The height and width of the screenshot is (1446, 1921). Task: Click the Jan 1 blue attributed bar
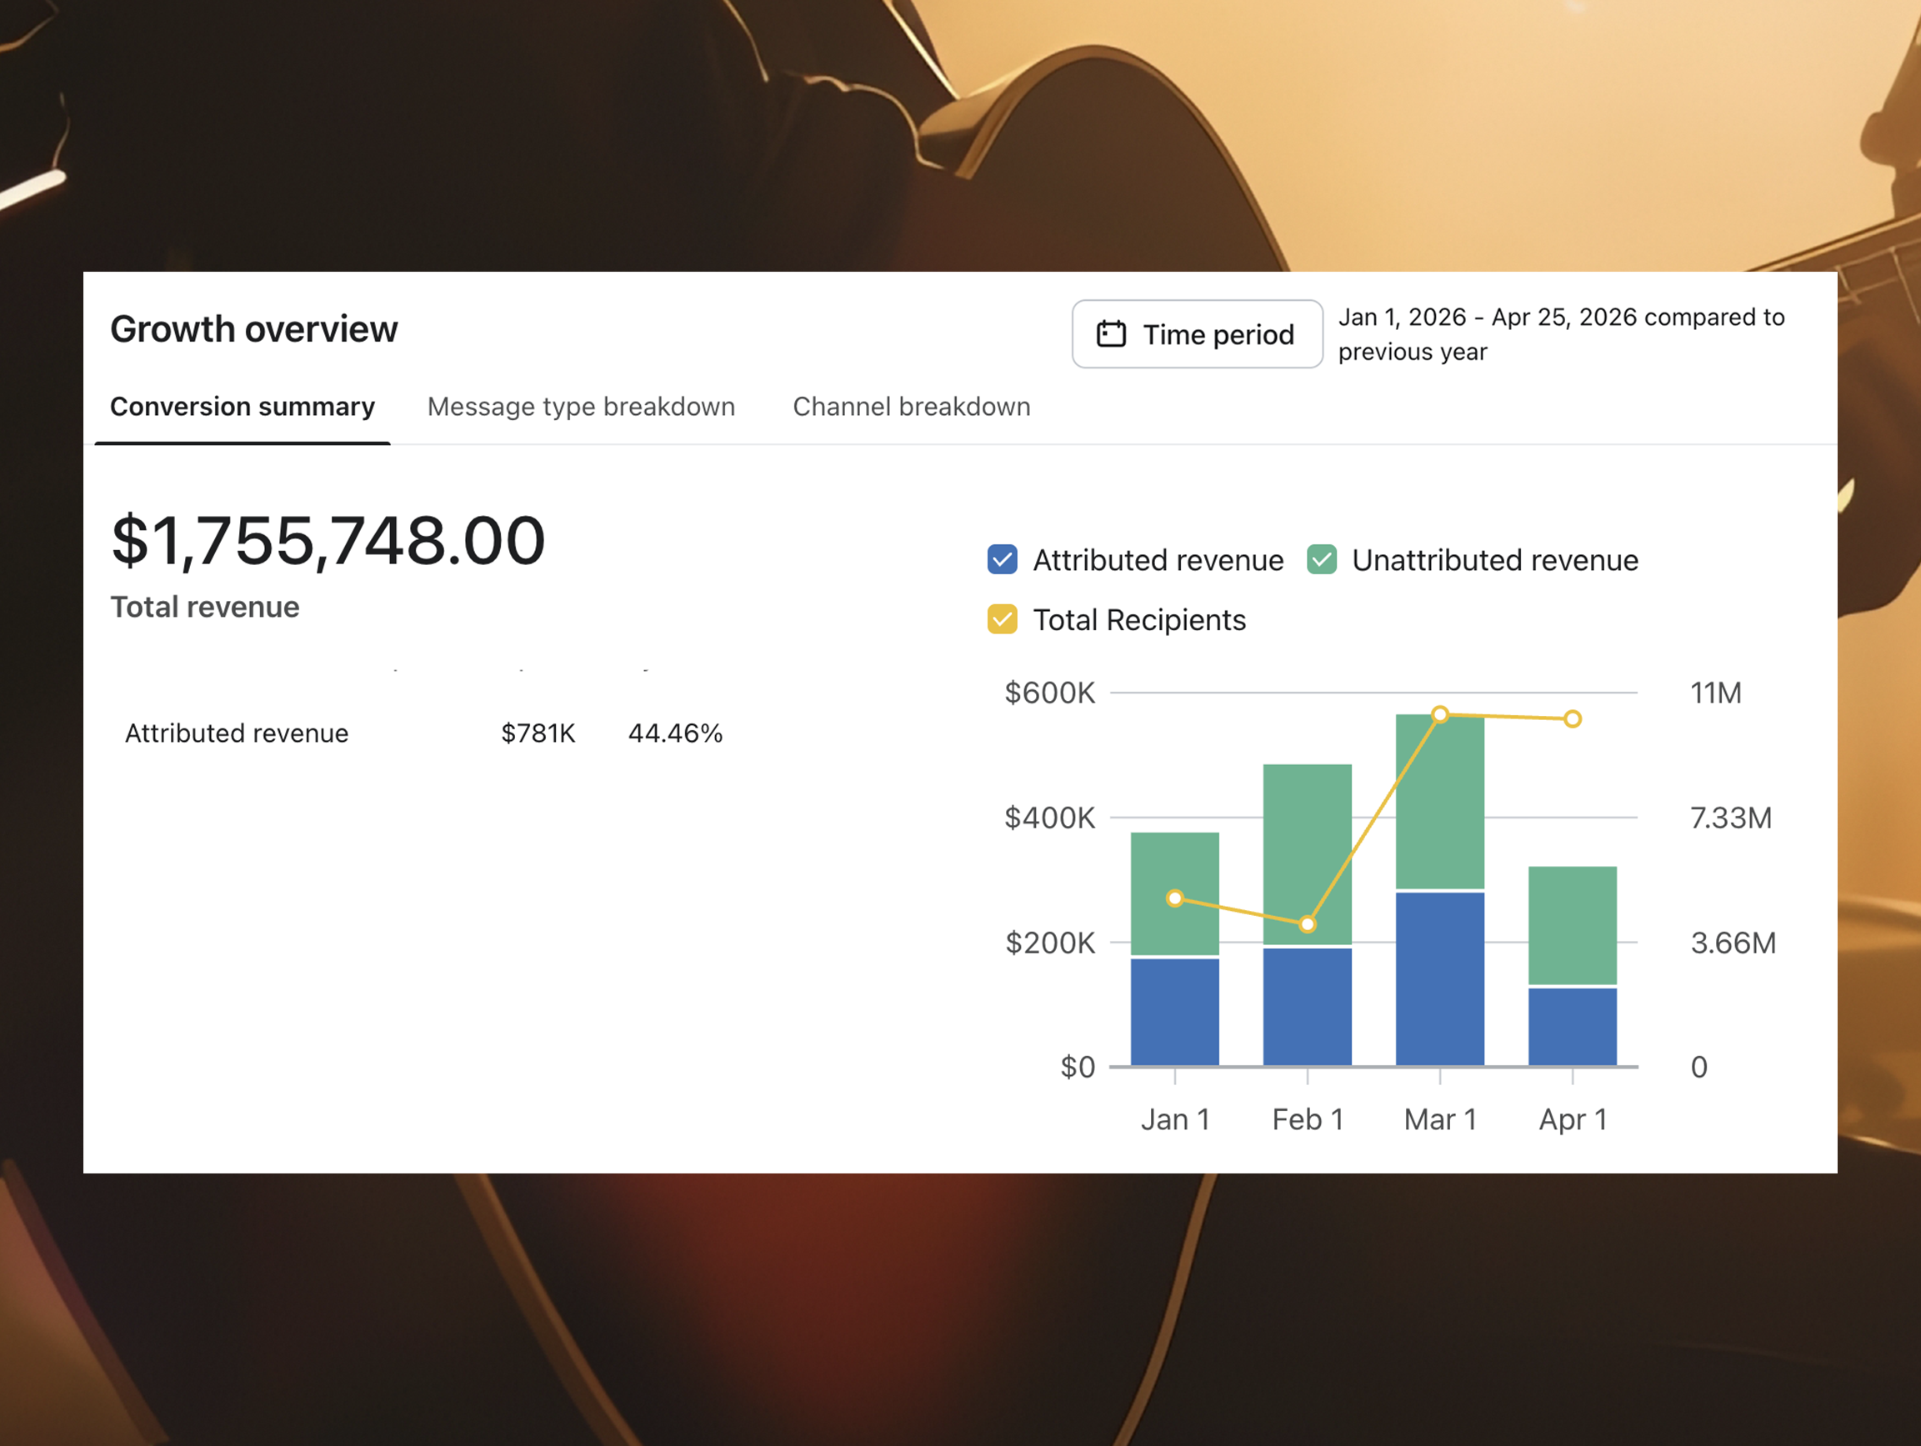click(x=1175, y=1012)
